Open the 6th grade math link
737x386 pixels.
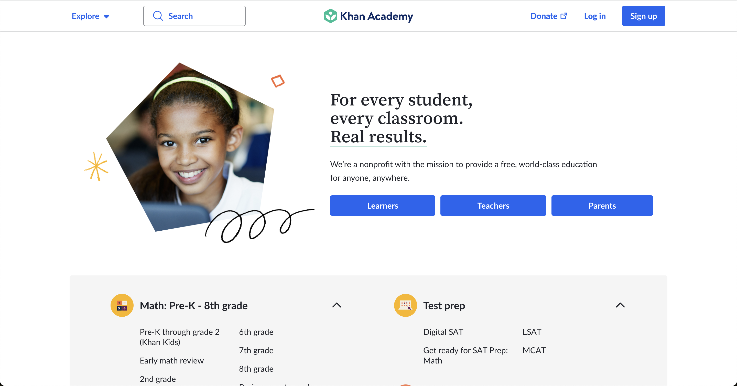[x=256, y=332]
